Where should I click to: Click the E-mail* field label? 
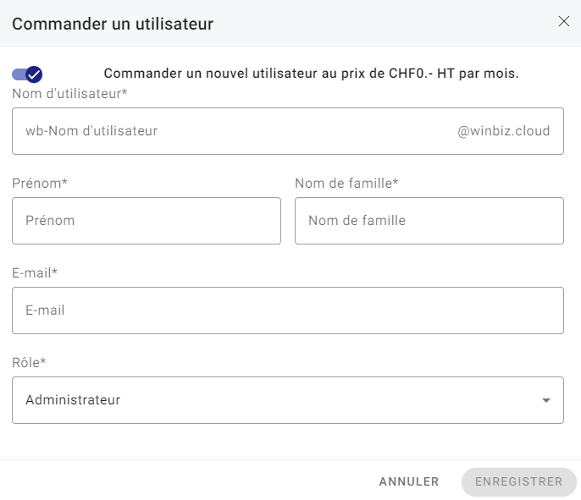point(35,272)
